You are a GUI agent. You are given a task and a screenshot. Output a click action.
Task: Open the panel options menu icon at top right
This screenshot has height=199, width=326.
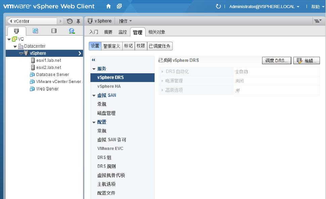pyautogui.click(x=318, y=21)
